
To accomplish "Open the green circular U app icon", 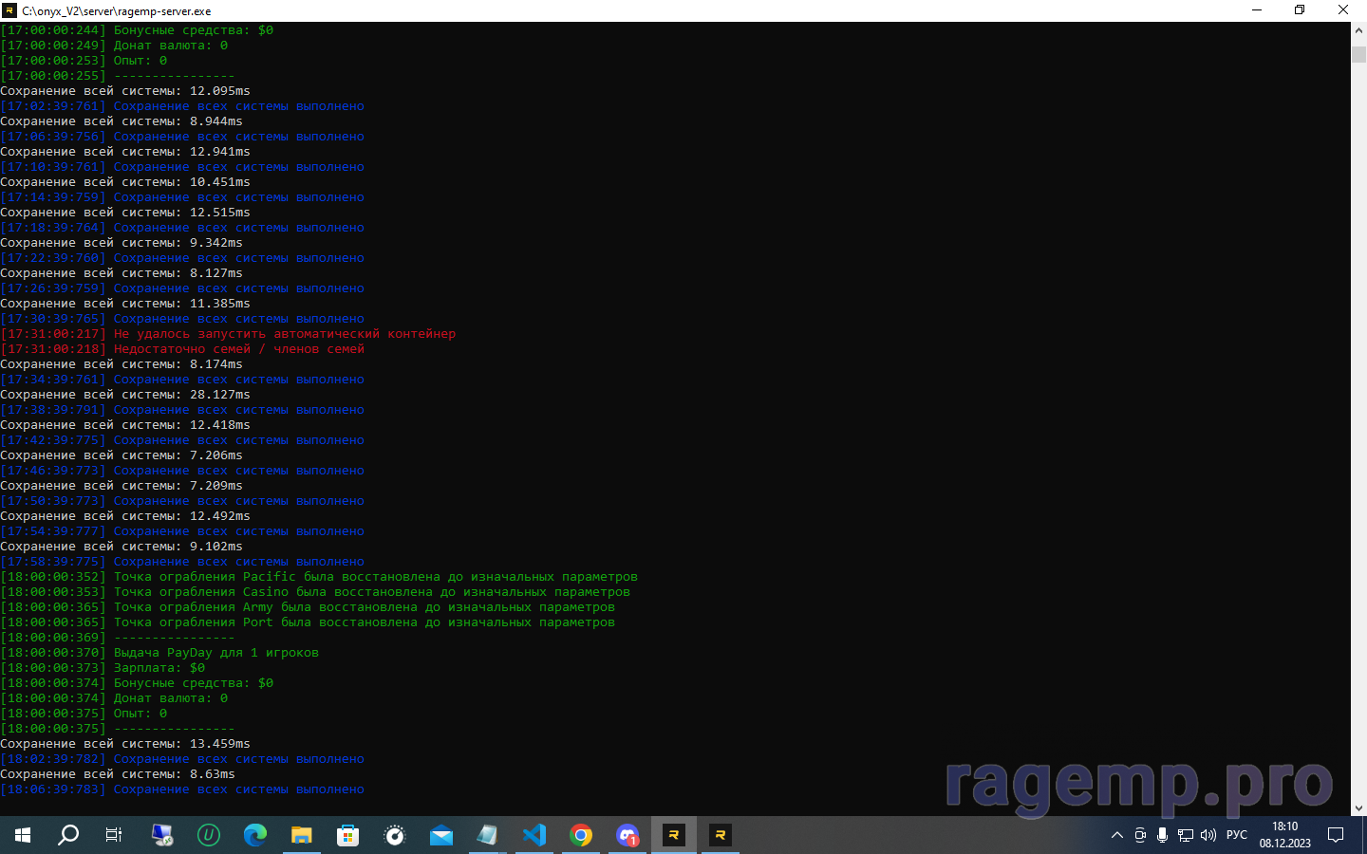I will point(209,835).
